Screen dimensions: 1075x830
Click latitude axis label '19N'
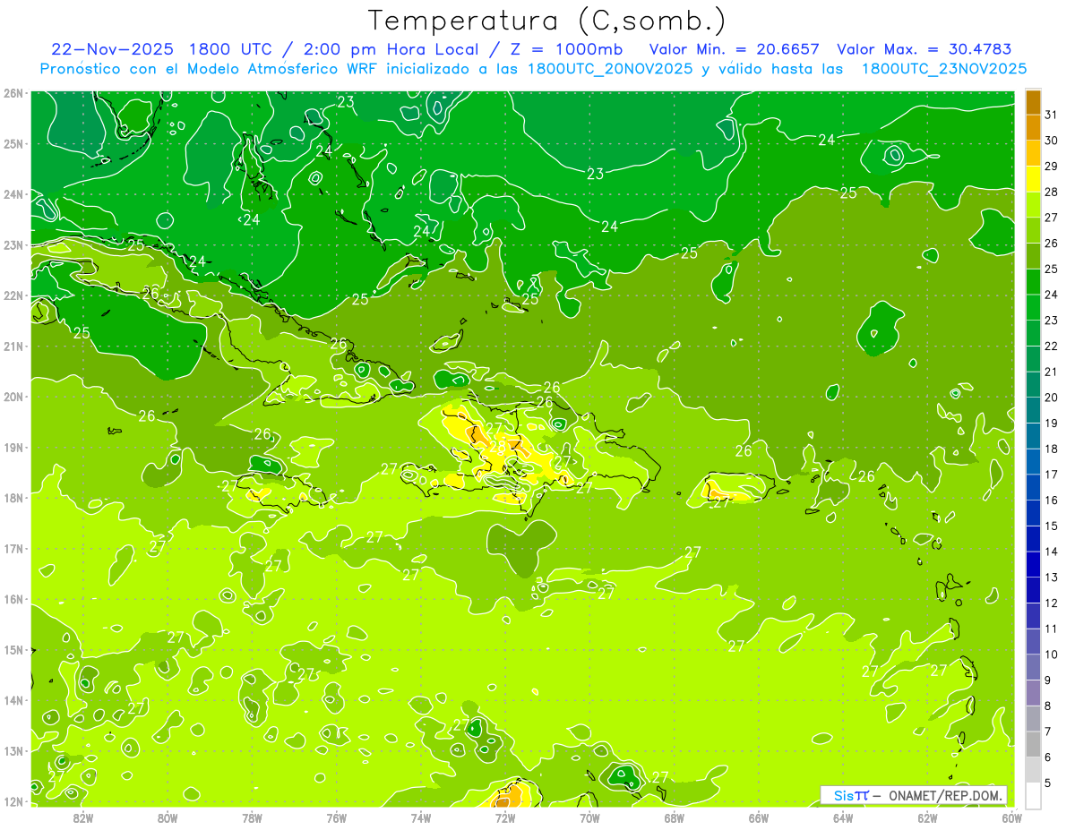click(x=13, y=447)
